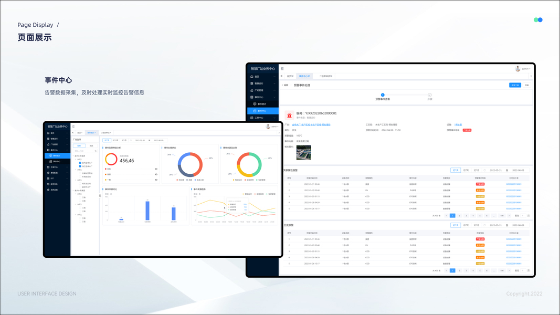Open admin dropdown in dashboard window
This screenshot has height=315, width=560.
274,127
